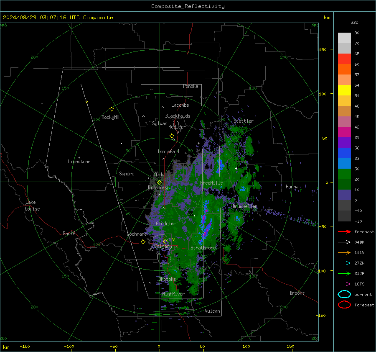376x352 pixels.
Task: Click the yellow diamond marker near RockyMH
Action: (112, 109)
